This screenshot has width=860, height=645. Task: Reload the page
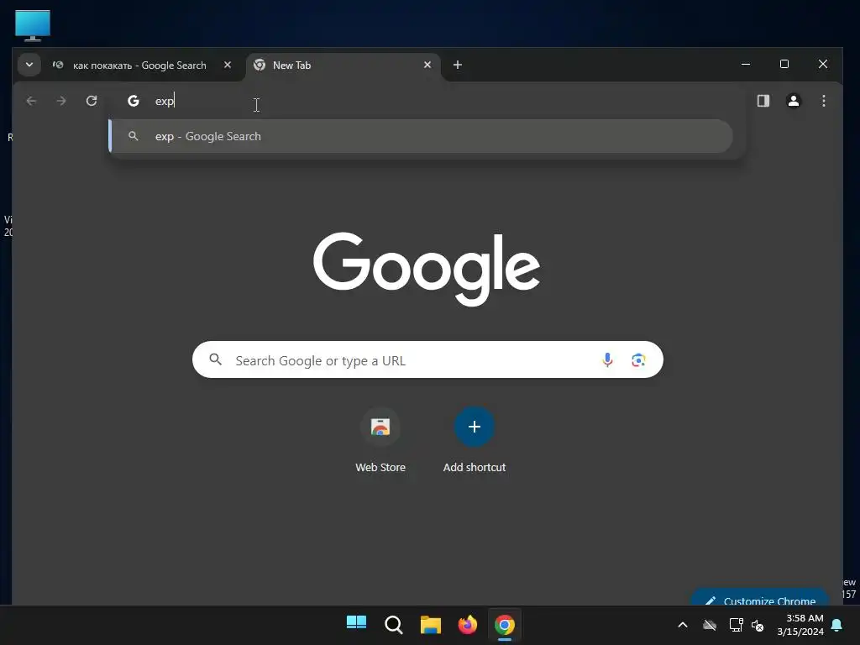click(92, 101)
